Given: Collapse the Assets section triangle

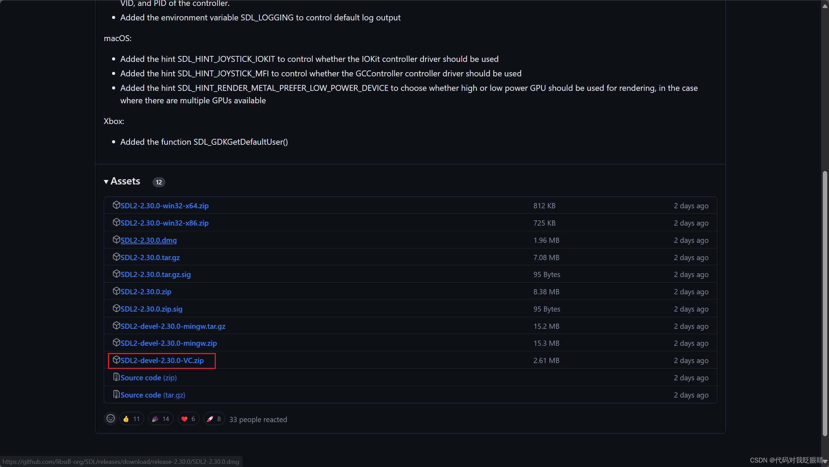Looking at the screenshot, I should pyautogui.click(x=106, y=182).
